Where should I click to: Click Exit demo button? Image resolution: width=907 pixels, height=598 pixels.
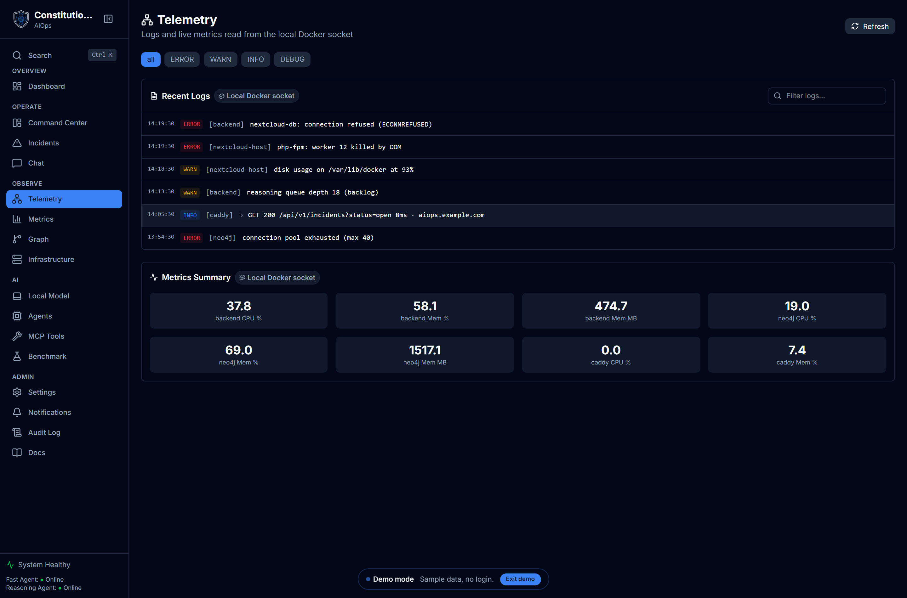520,579
